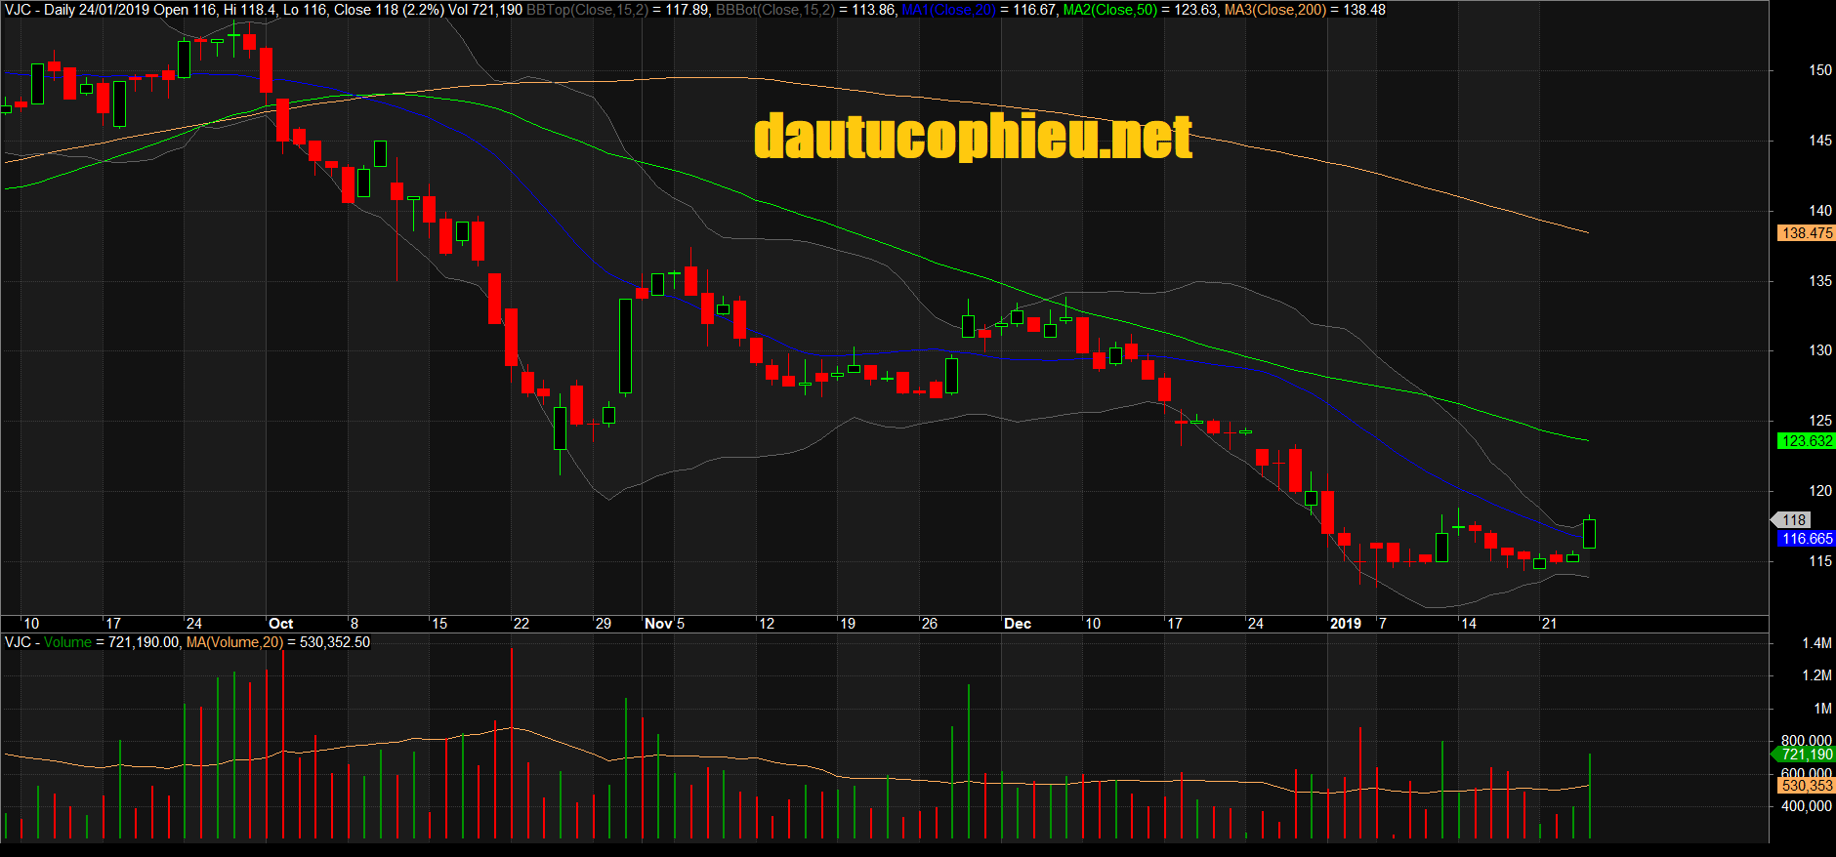1836x857 pixels.
Task: Click the orange 530,353 volume average tag
Action: 1806,786
